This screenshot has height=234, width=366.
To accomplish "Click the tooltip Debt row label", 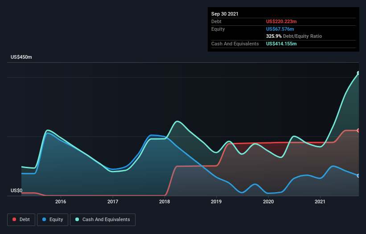I will click(x=216, y=21).
